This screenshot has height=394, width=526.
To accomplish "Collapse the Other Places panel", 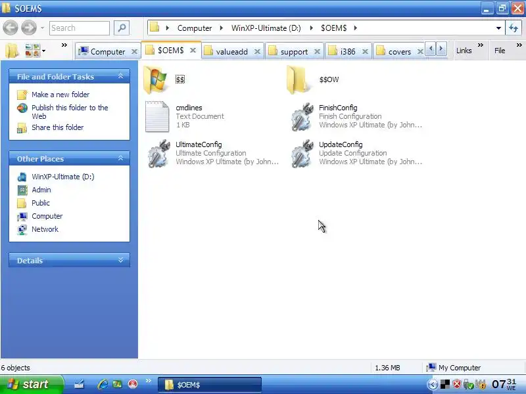I will coord(120,158).
